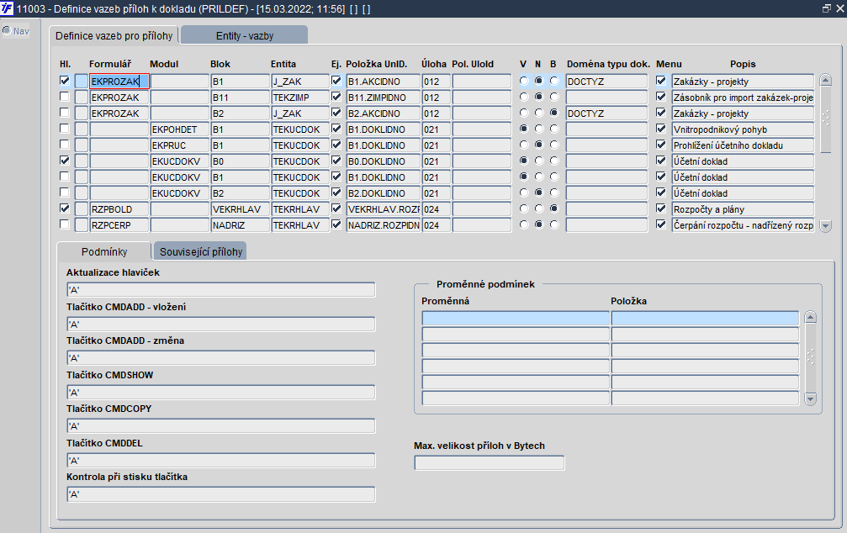Enable Hl. checkbox for RZPCERP row
Screen dimensions: 847x533
65,224
